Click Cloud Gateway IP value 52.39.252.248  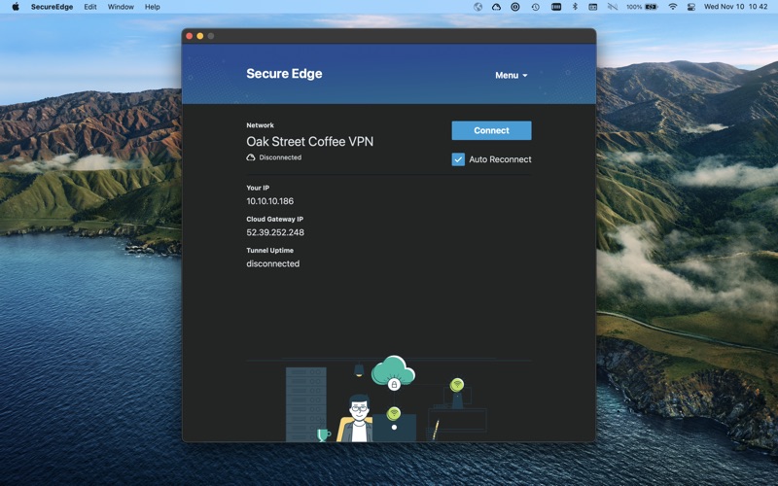(275, 232)
